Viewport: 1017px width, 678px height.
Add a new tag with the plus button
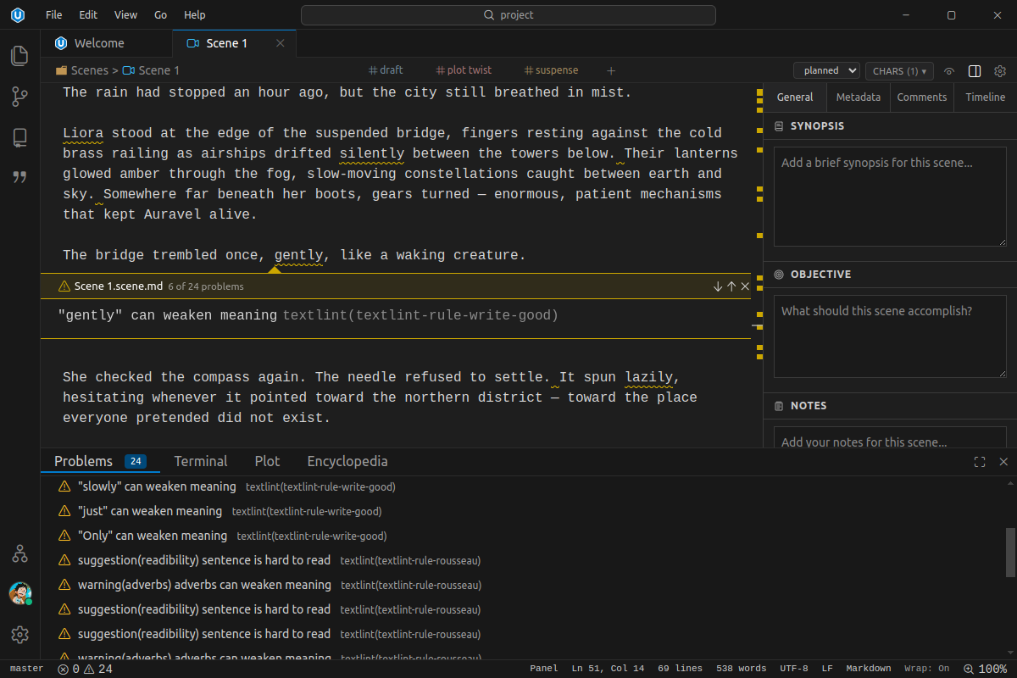click(x=611, y=70)
